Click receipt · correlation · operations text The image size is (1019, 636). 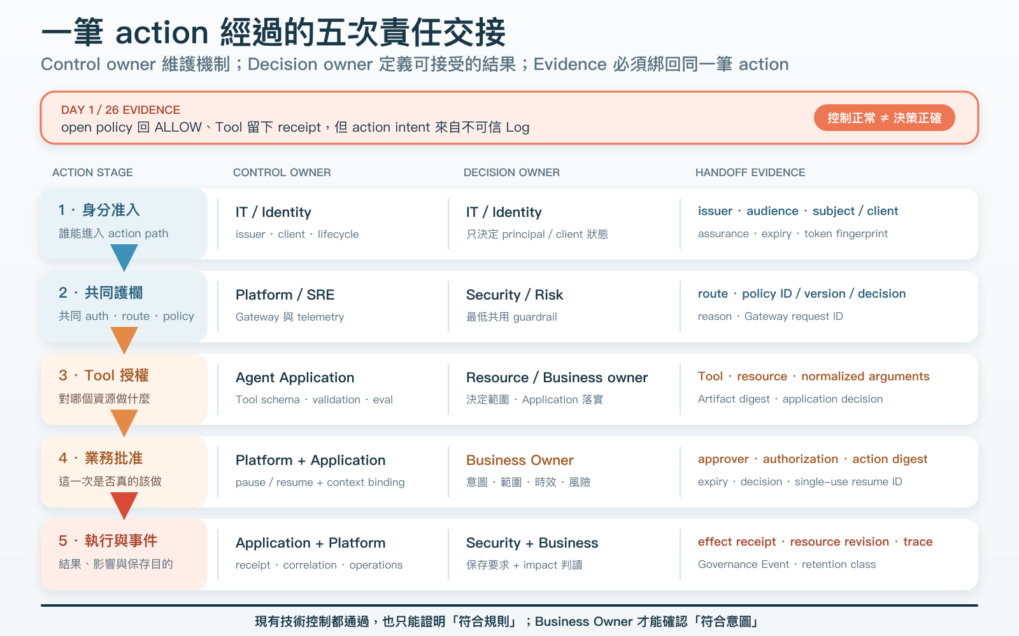point(319,565)
